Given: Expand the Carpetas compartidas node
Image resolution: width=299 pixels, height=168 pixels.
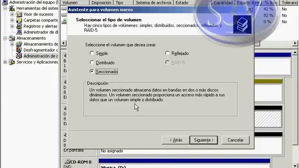Looking at the screenshot, I should click(x=12, y=20).
